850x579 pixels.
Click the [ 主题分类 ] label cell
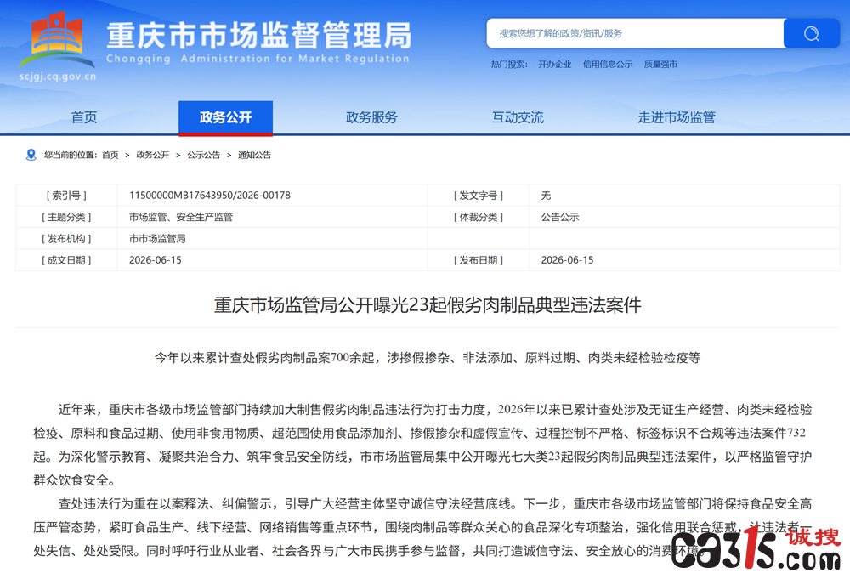[66, 217]
